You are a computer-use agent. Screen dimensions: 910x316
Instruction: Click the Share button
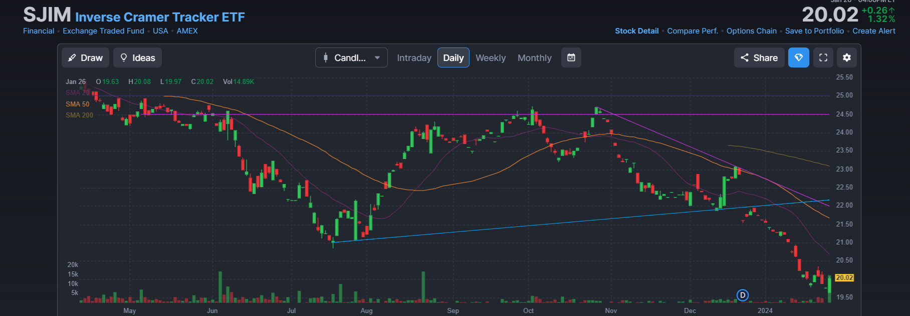[x=759, y=57]
